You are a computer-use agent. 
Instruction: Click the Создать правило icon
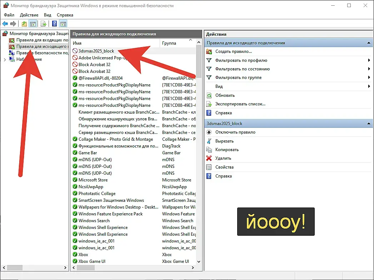click(x=209, y=51)
